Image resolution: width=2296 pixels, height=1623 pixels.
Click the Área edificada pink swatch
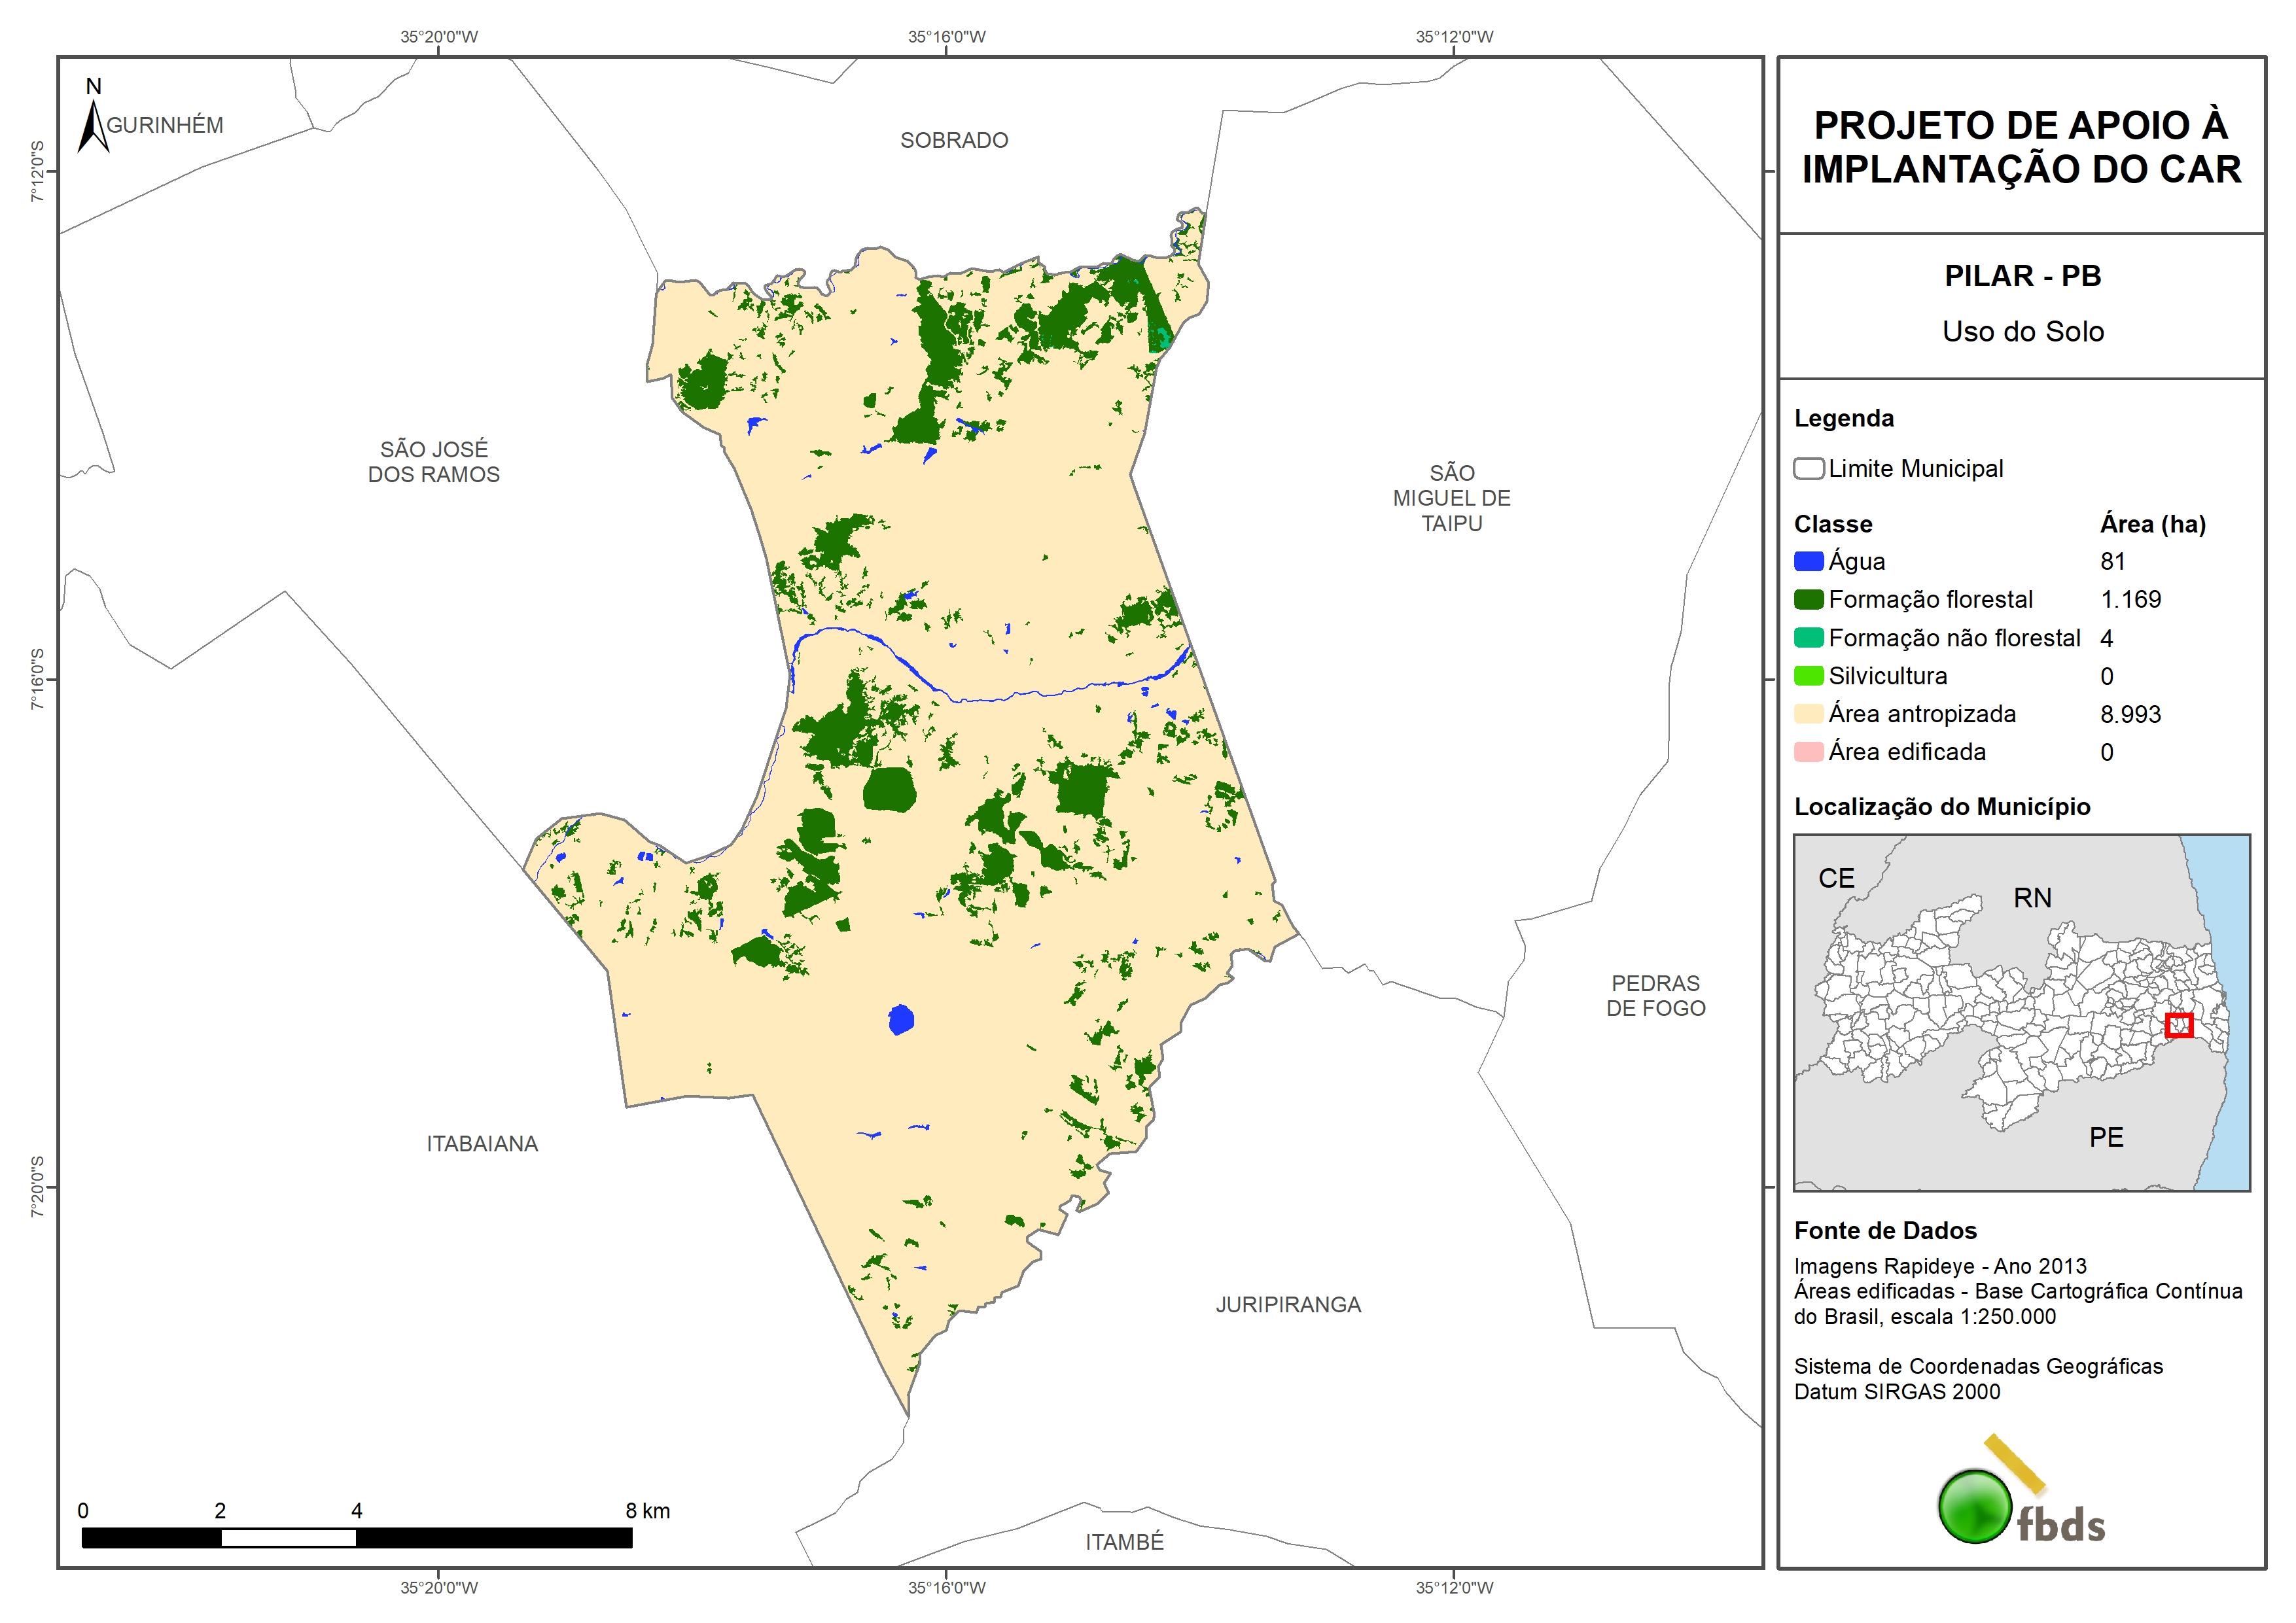[1808, 752]
